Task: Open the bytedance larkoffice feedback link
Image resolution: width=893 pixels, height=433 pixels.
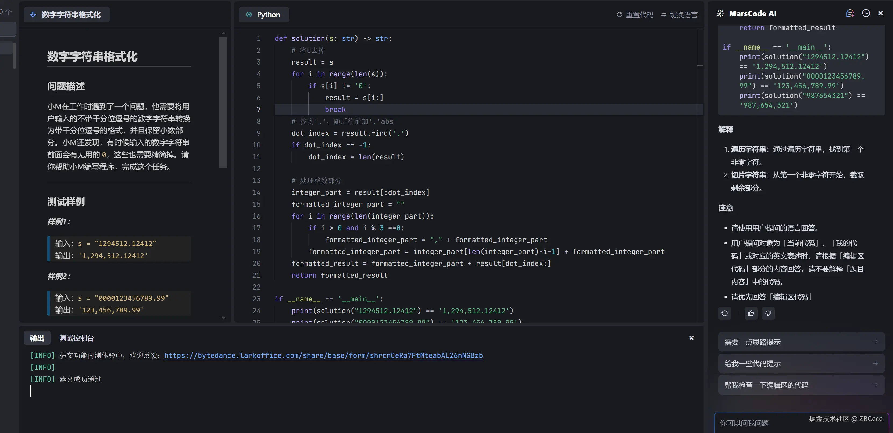Action: (323, 355)
